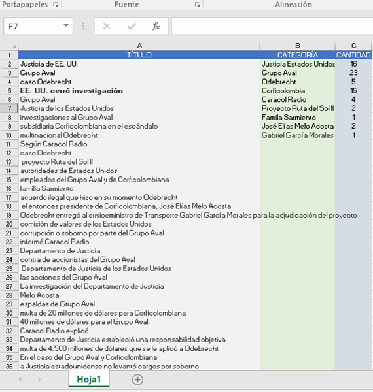Select column A header

(139, 46)
